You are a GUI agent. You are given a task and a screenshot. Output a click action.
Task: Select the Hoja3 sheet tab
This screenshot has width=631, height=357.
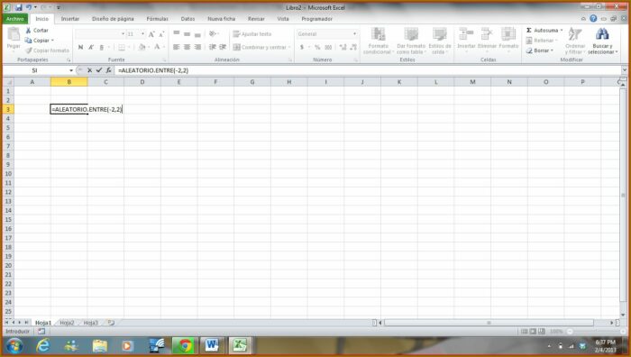pyautogui.click(x=90, y=323)
